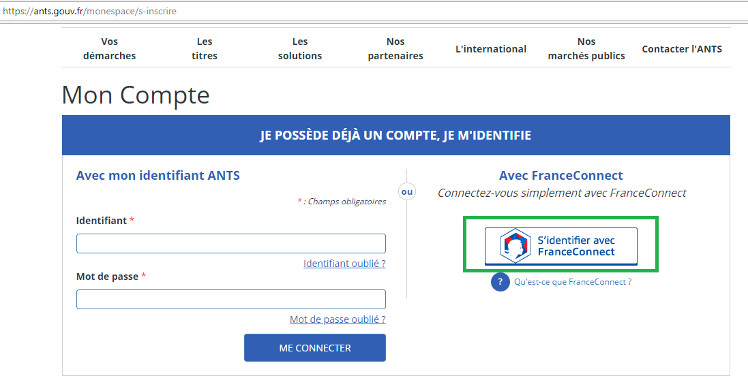The image size is (748, 378).
Task: Open the "Mot de passe oublié ?" link
Action: tap(338, 319)
